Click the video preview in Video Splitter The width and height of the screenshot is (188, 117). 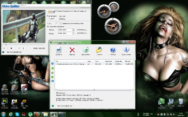pos(24,27)
